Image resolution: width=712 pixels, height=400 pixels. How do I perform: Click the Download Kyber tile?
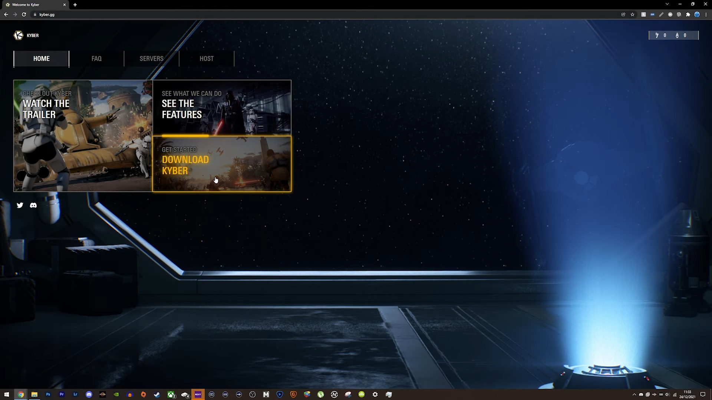point(222,164)
